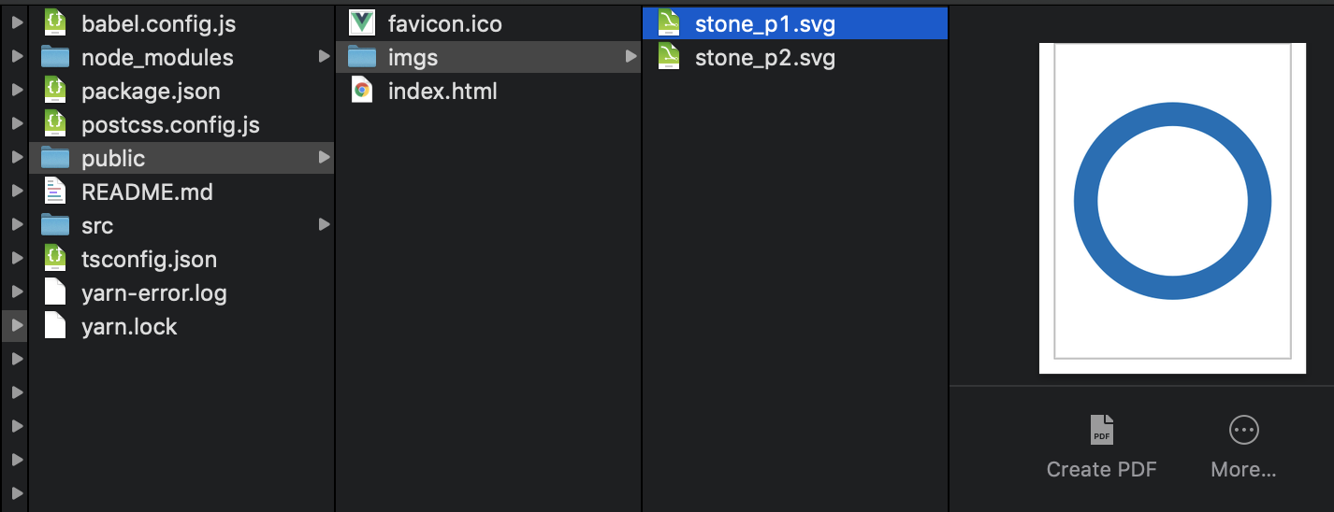Viewport: 1334px width, 512px height.
Task: Expand the node_modules folder arrow
Action: click(x=324, y=58)
